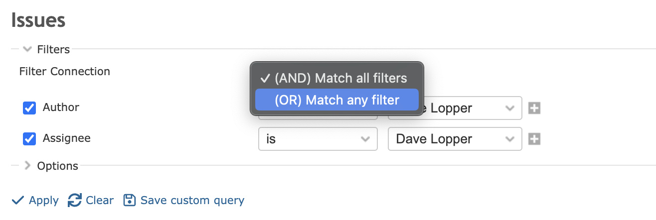The width and height of the screenshot is (656, 220).
Task: Collapse the Filters section label
Action: (53, 49)
